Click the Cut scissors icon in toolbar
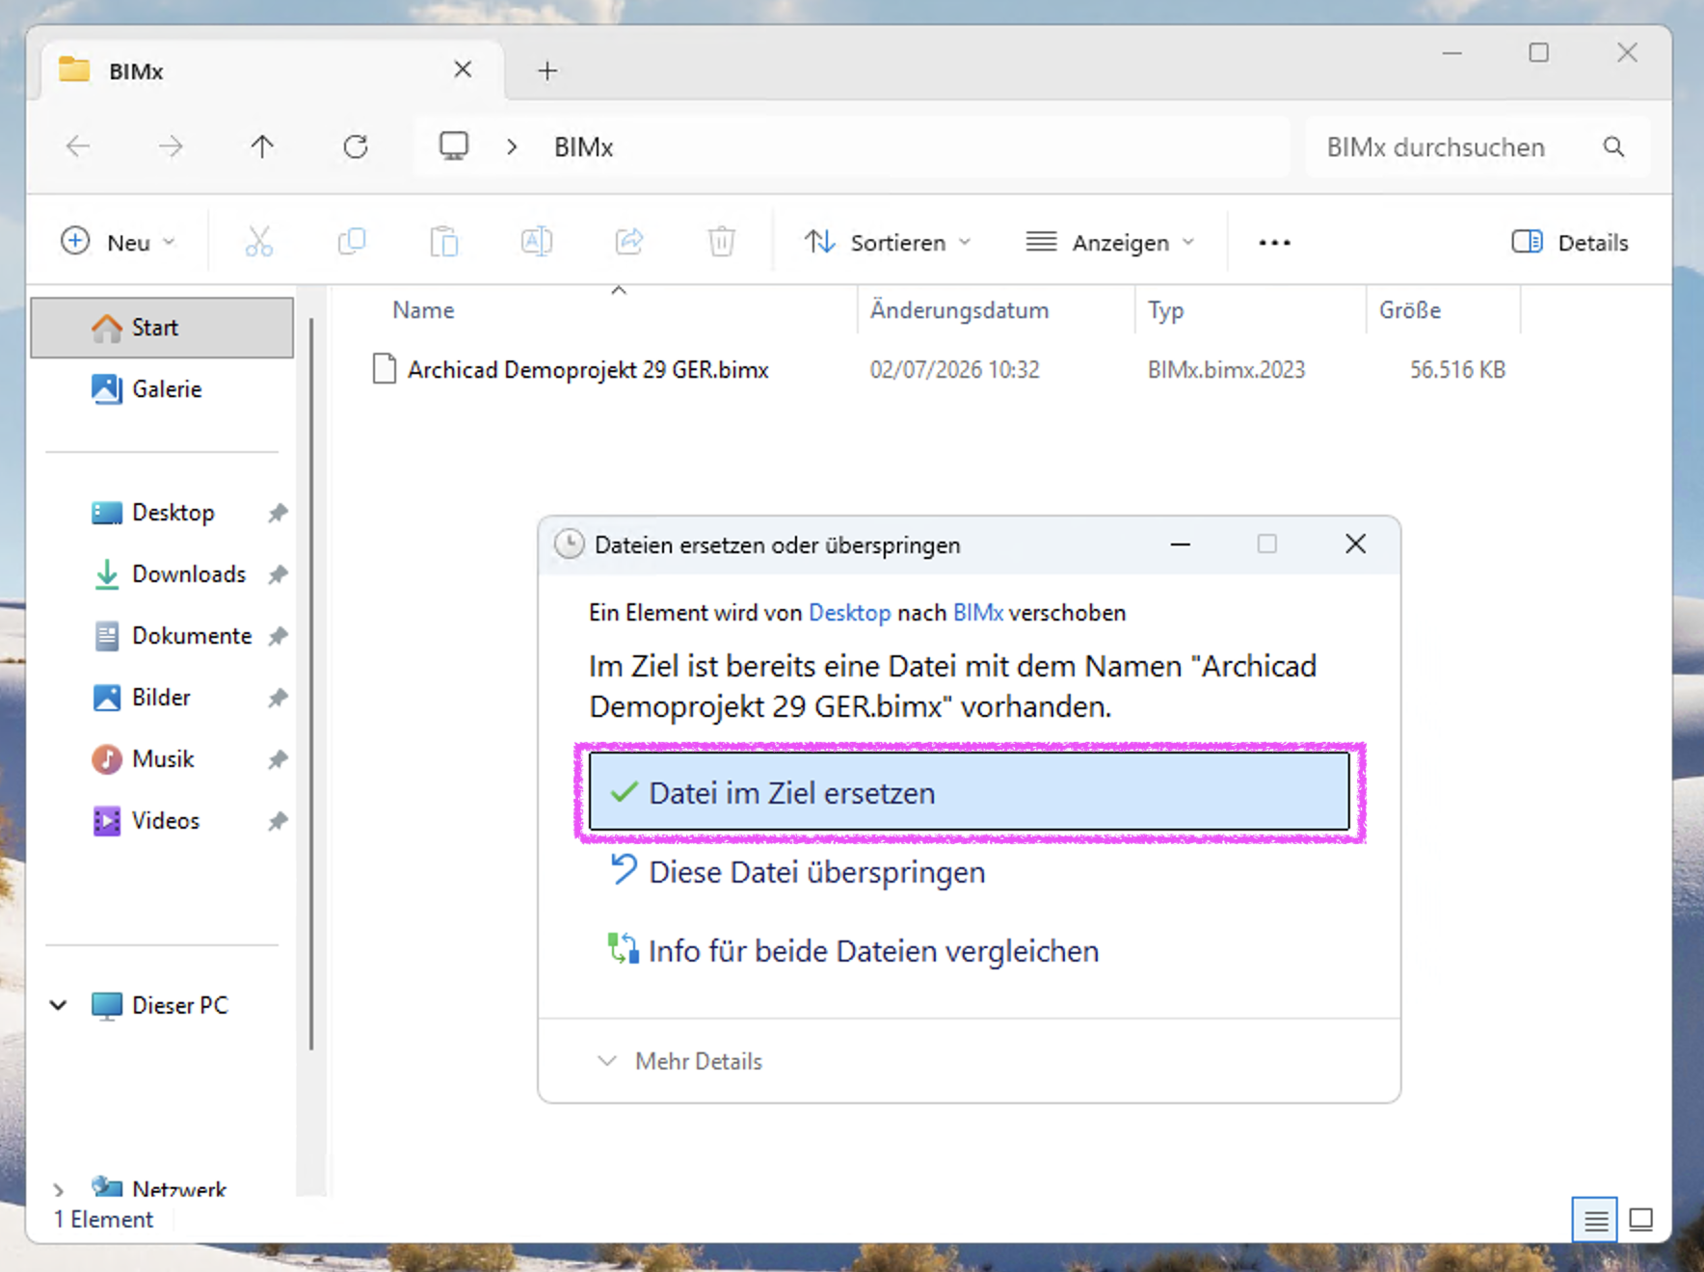The image size is (1704, 1272). click(x=258, y=242)
